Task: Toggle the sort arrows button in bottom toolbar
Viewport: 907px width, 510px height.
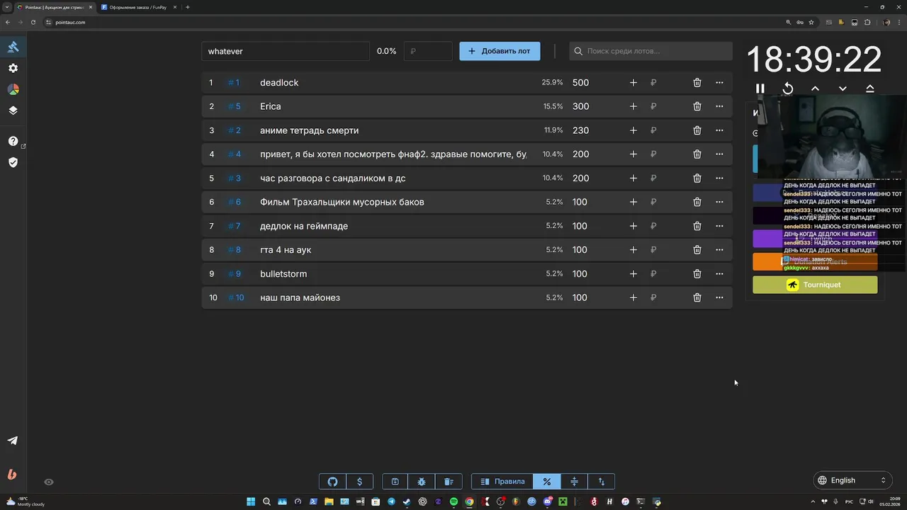Action: pos(602,482)
